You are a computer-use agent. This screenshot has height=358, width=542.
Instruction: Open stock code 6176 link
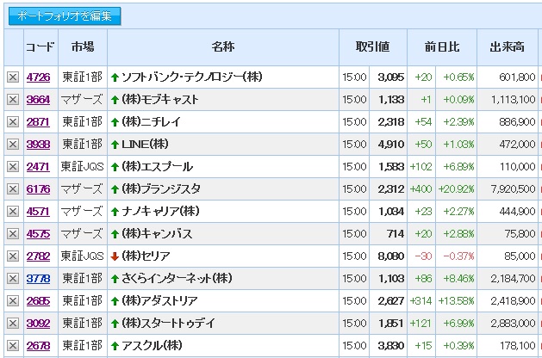coord(38,189)
